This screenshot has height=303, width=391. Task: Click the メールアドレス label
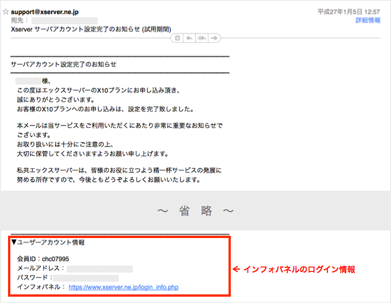41,269
